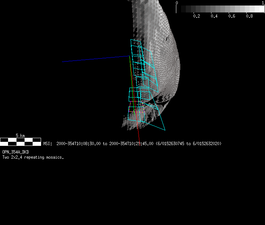Viewport: 265px width, 225px height.
Task: Click the 0.2 label on the color scale
Action: click(x=196, y=16)
